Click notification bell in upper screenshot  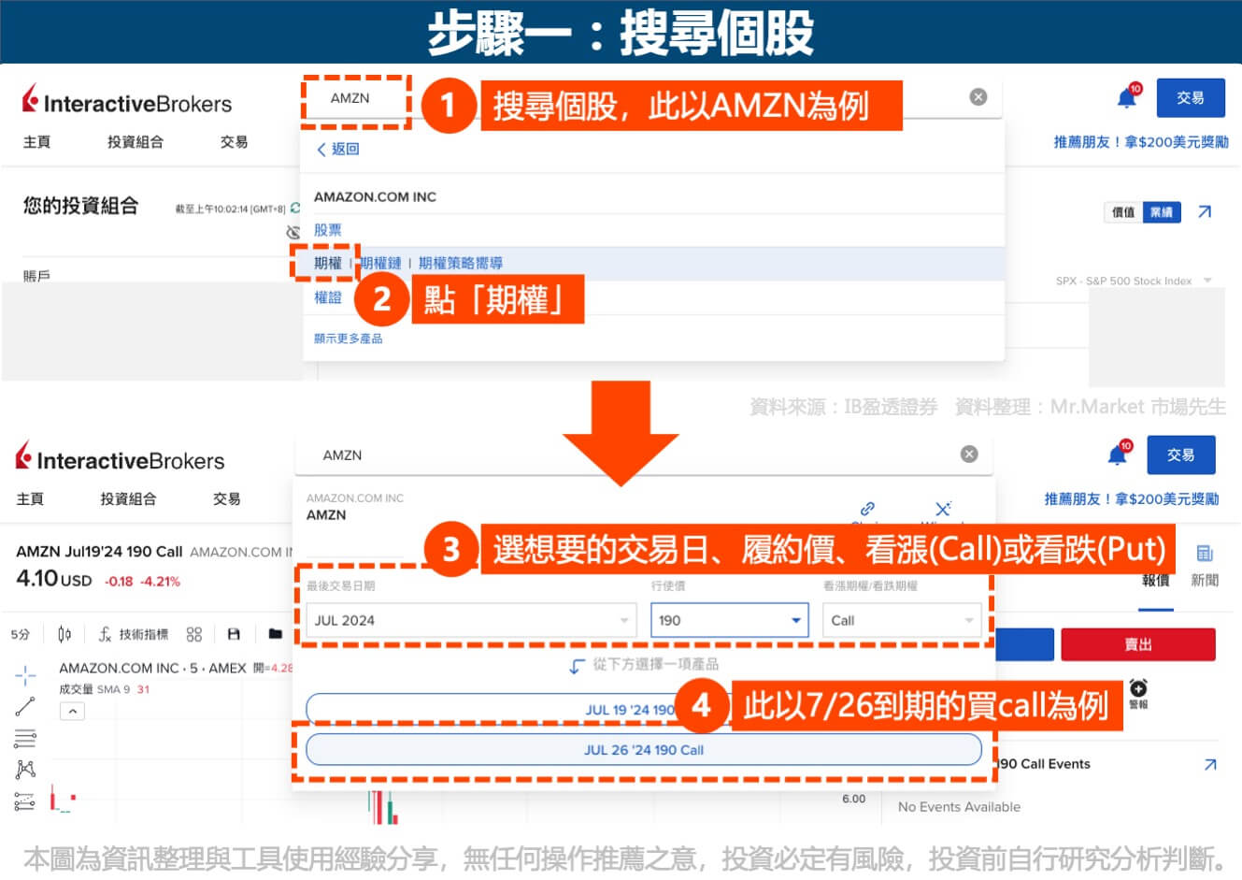pyautogui.click(x=1128, y=97)
